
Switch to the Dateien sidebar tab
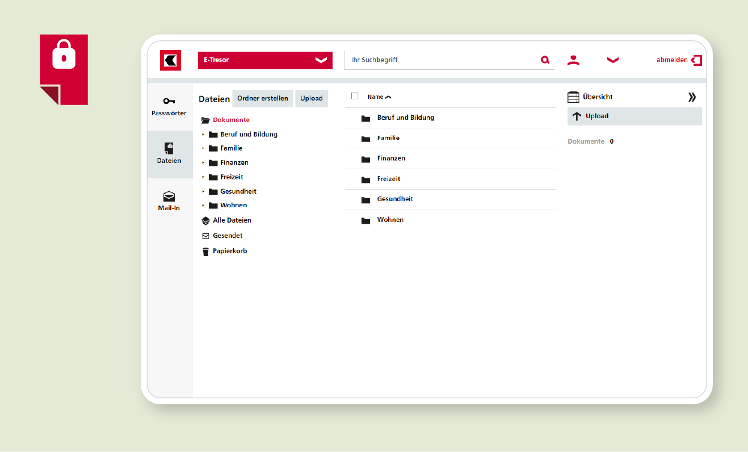click(169, 154)
